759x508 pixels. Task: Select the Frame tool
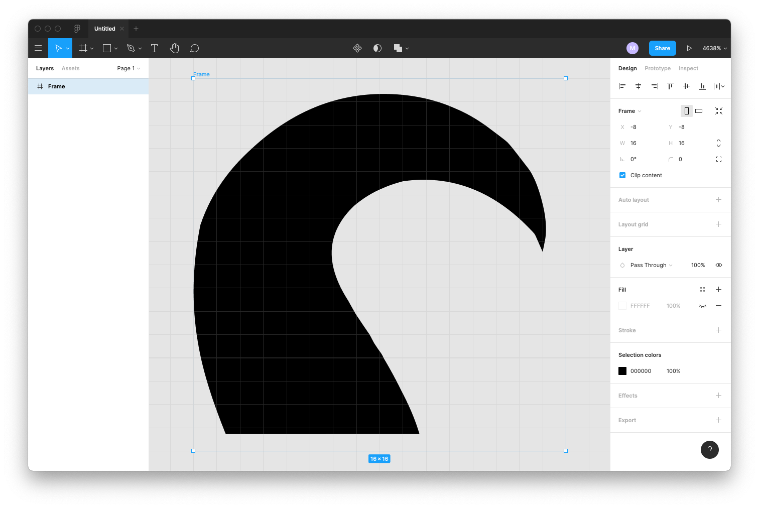pos(83,48)
